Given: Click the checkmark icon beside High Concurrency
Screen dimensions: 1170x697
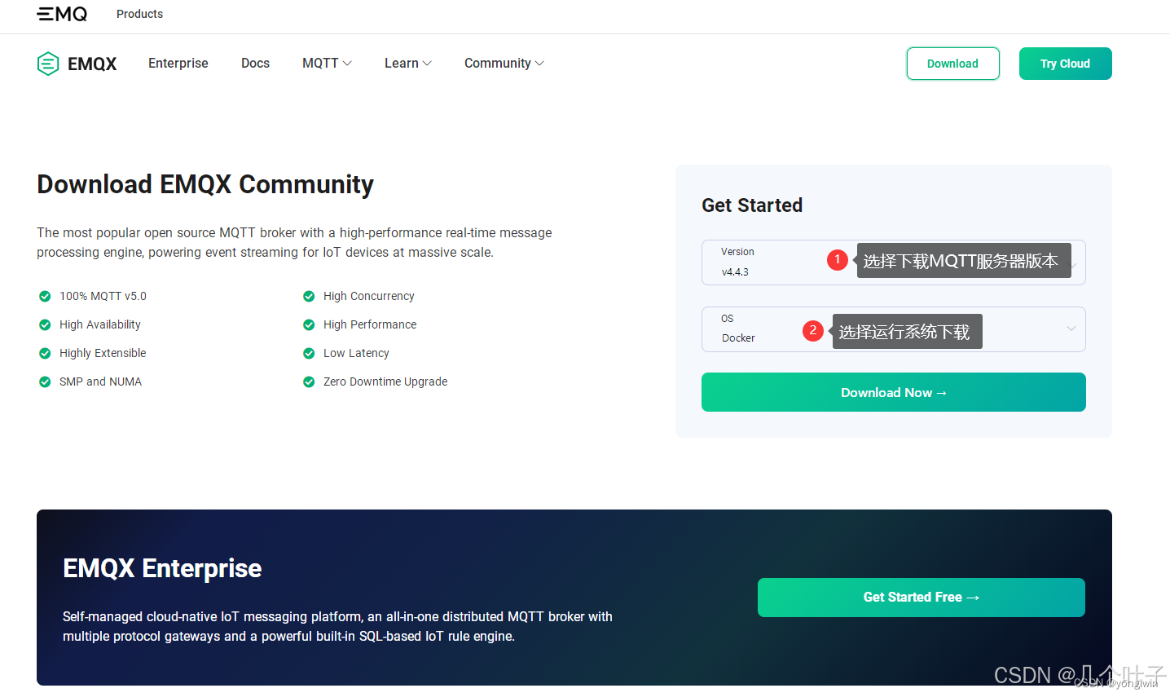Looking at the screenshot, I should coord(309,296).
